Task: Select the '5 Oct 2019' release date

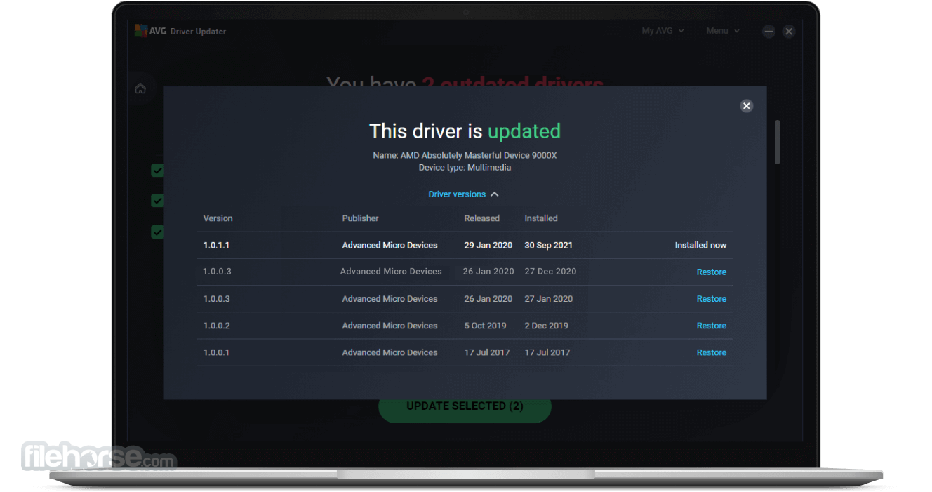Action: point(485,326)
